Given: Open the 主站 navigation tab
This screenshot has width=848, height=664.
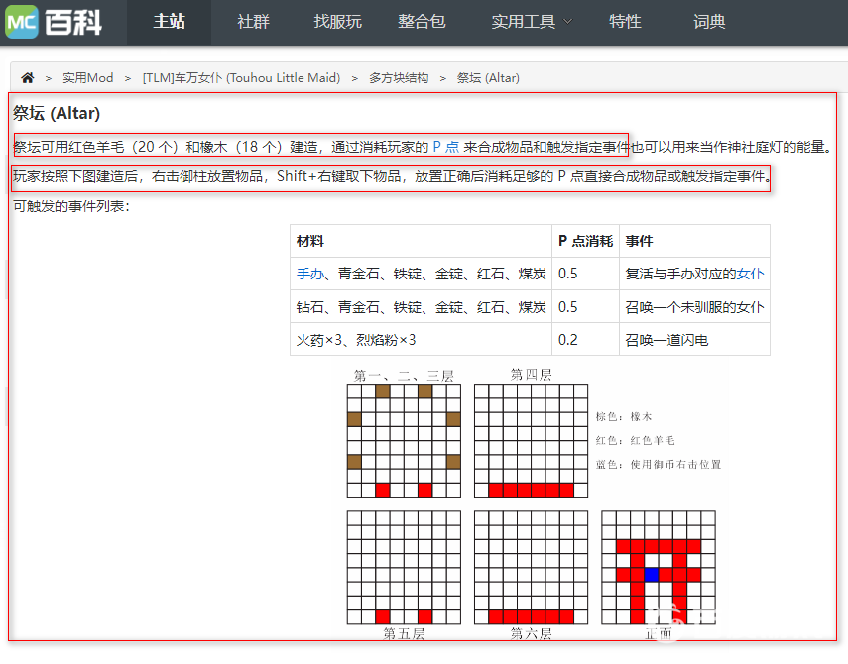Looking at the screenshot, I should tap(169, 22).
